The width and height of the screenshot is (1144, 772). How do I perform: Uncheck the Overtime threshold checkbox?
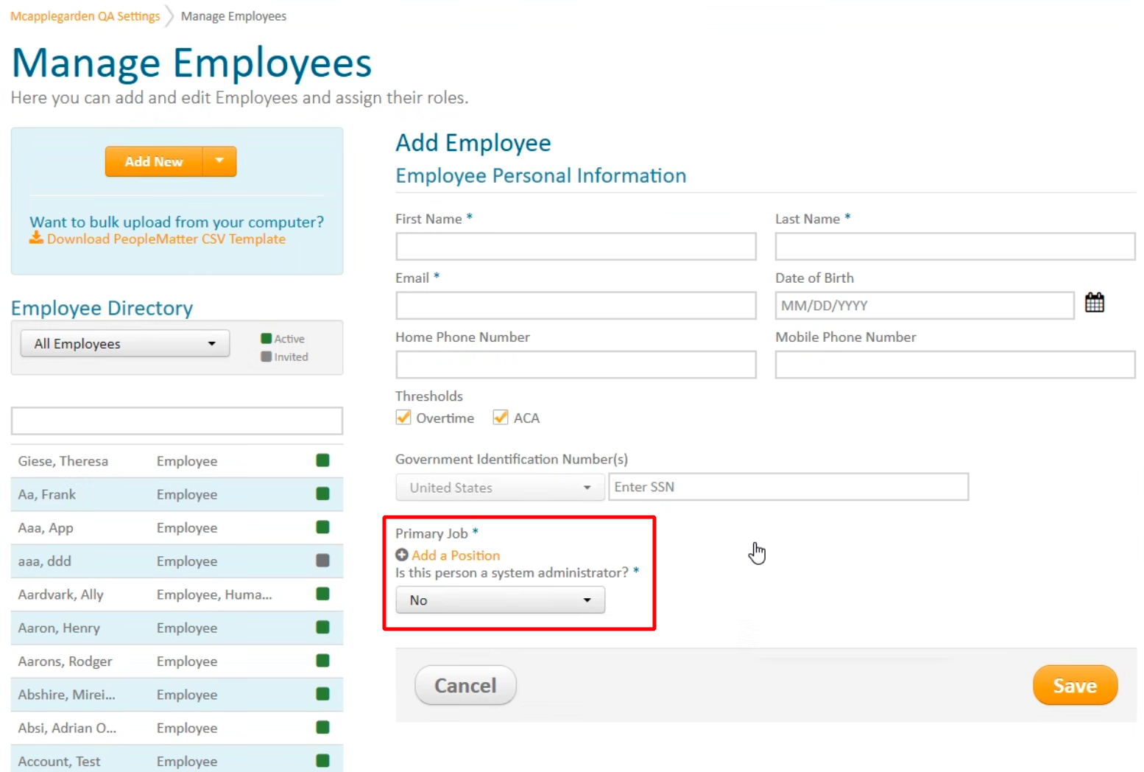tap(403, 418)
